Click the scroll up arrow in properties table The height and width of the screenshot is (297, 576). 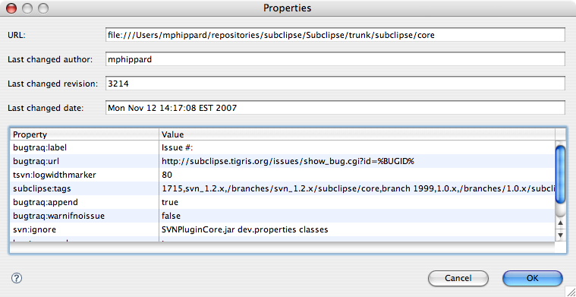point(560,223)
